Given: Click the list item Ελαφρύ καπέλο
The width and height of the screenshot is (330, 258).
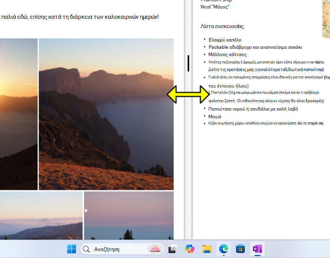Looking at the screenshot, I should point(225,40).
